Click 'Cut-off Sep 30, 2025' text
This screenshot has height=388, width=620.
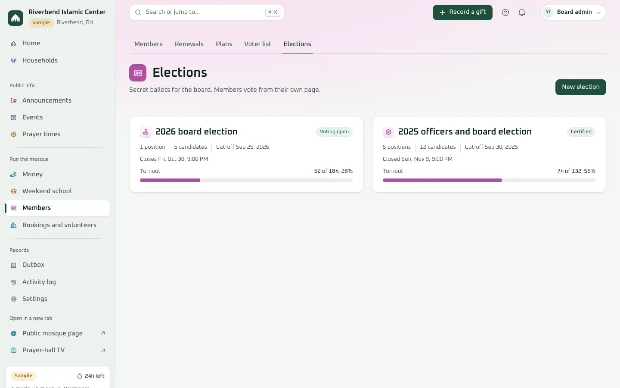(491, 147)
